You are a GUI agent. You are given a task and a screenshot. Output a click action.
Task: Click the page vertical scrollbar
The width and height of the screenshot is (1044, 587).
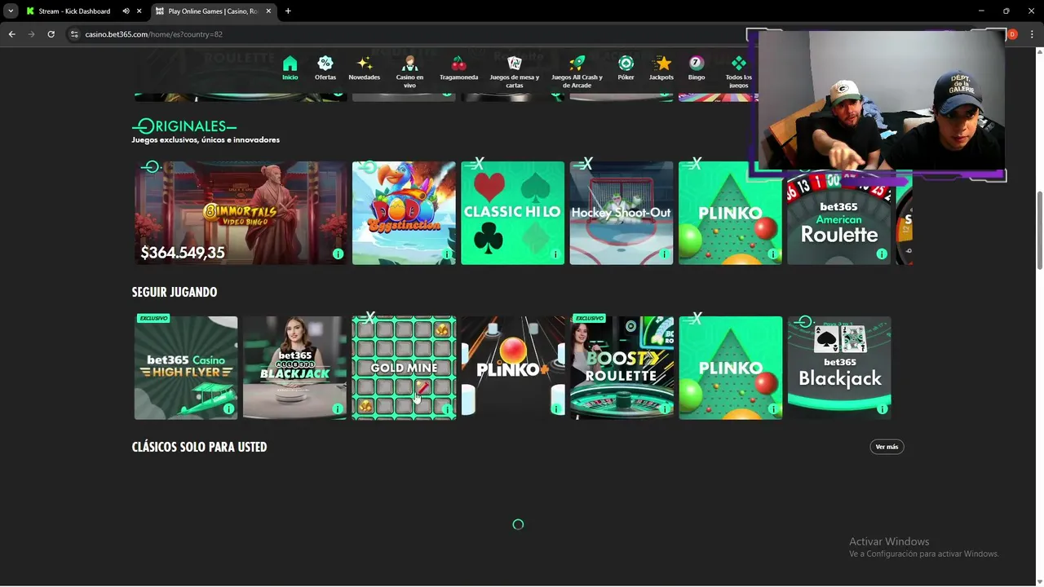[1039, 229]
